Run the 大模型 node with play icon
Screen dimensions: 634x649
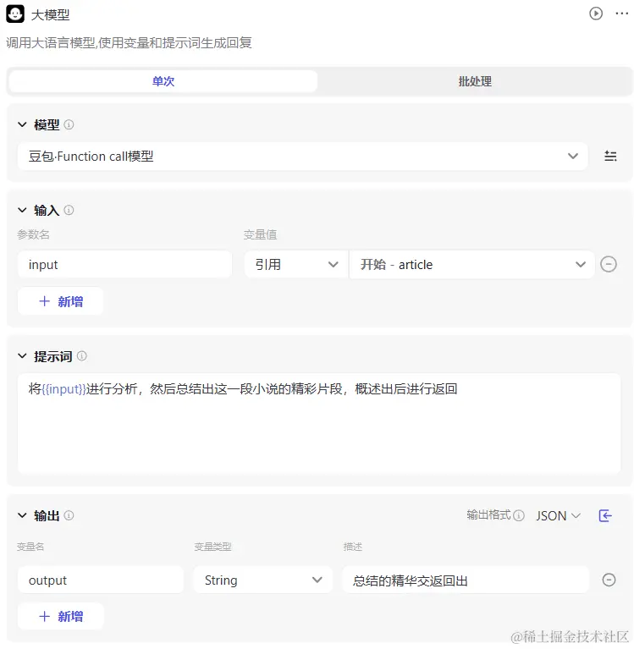click(596, 14)
